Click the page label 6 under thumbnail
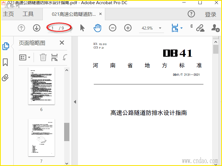 pos(41,109)
